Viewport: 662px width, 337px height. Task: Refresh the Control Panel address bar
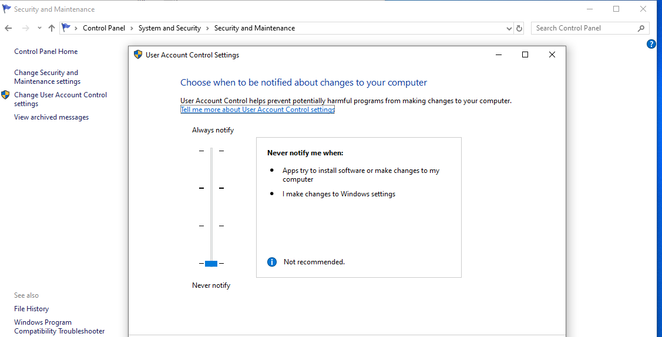(519, 29)
